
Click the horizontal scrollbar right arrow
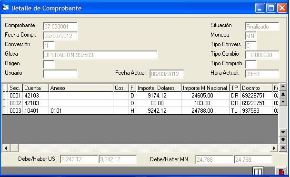[274, 148]
